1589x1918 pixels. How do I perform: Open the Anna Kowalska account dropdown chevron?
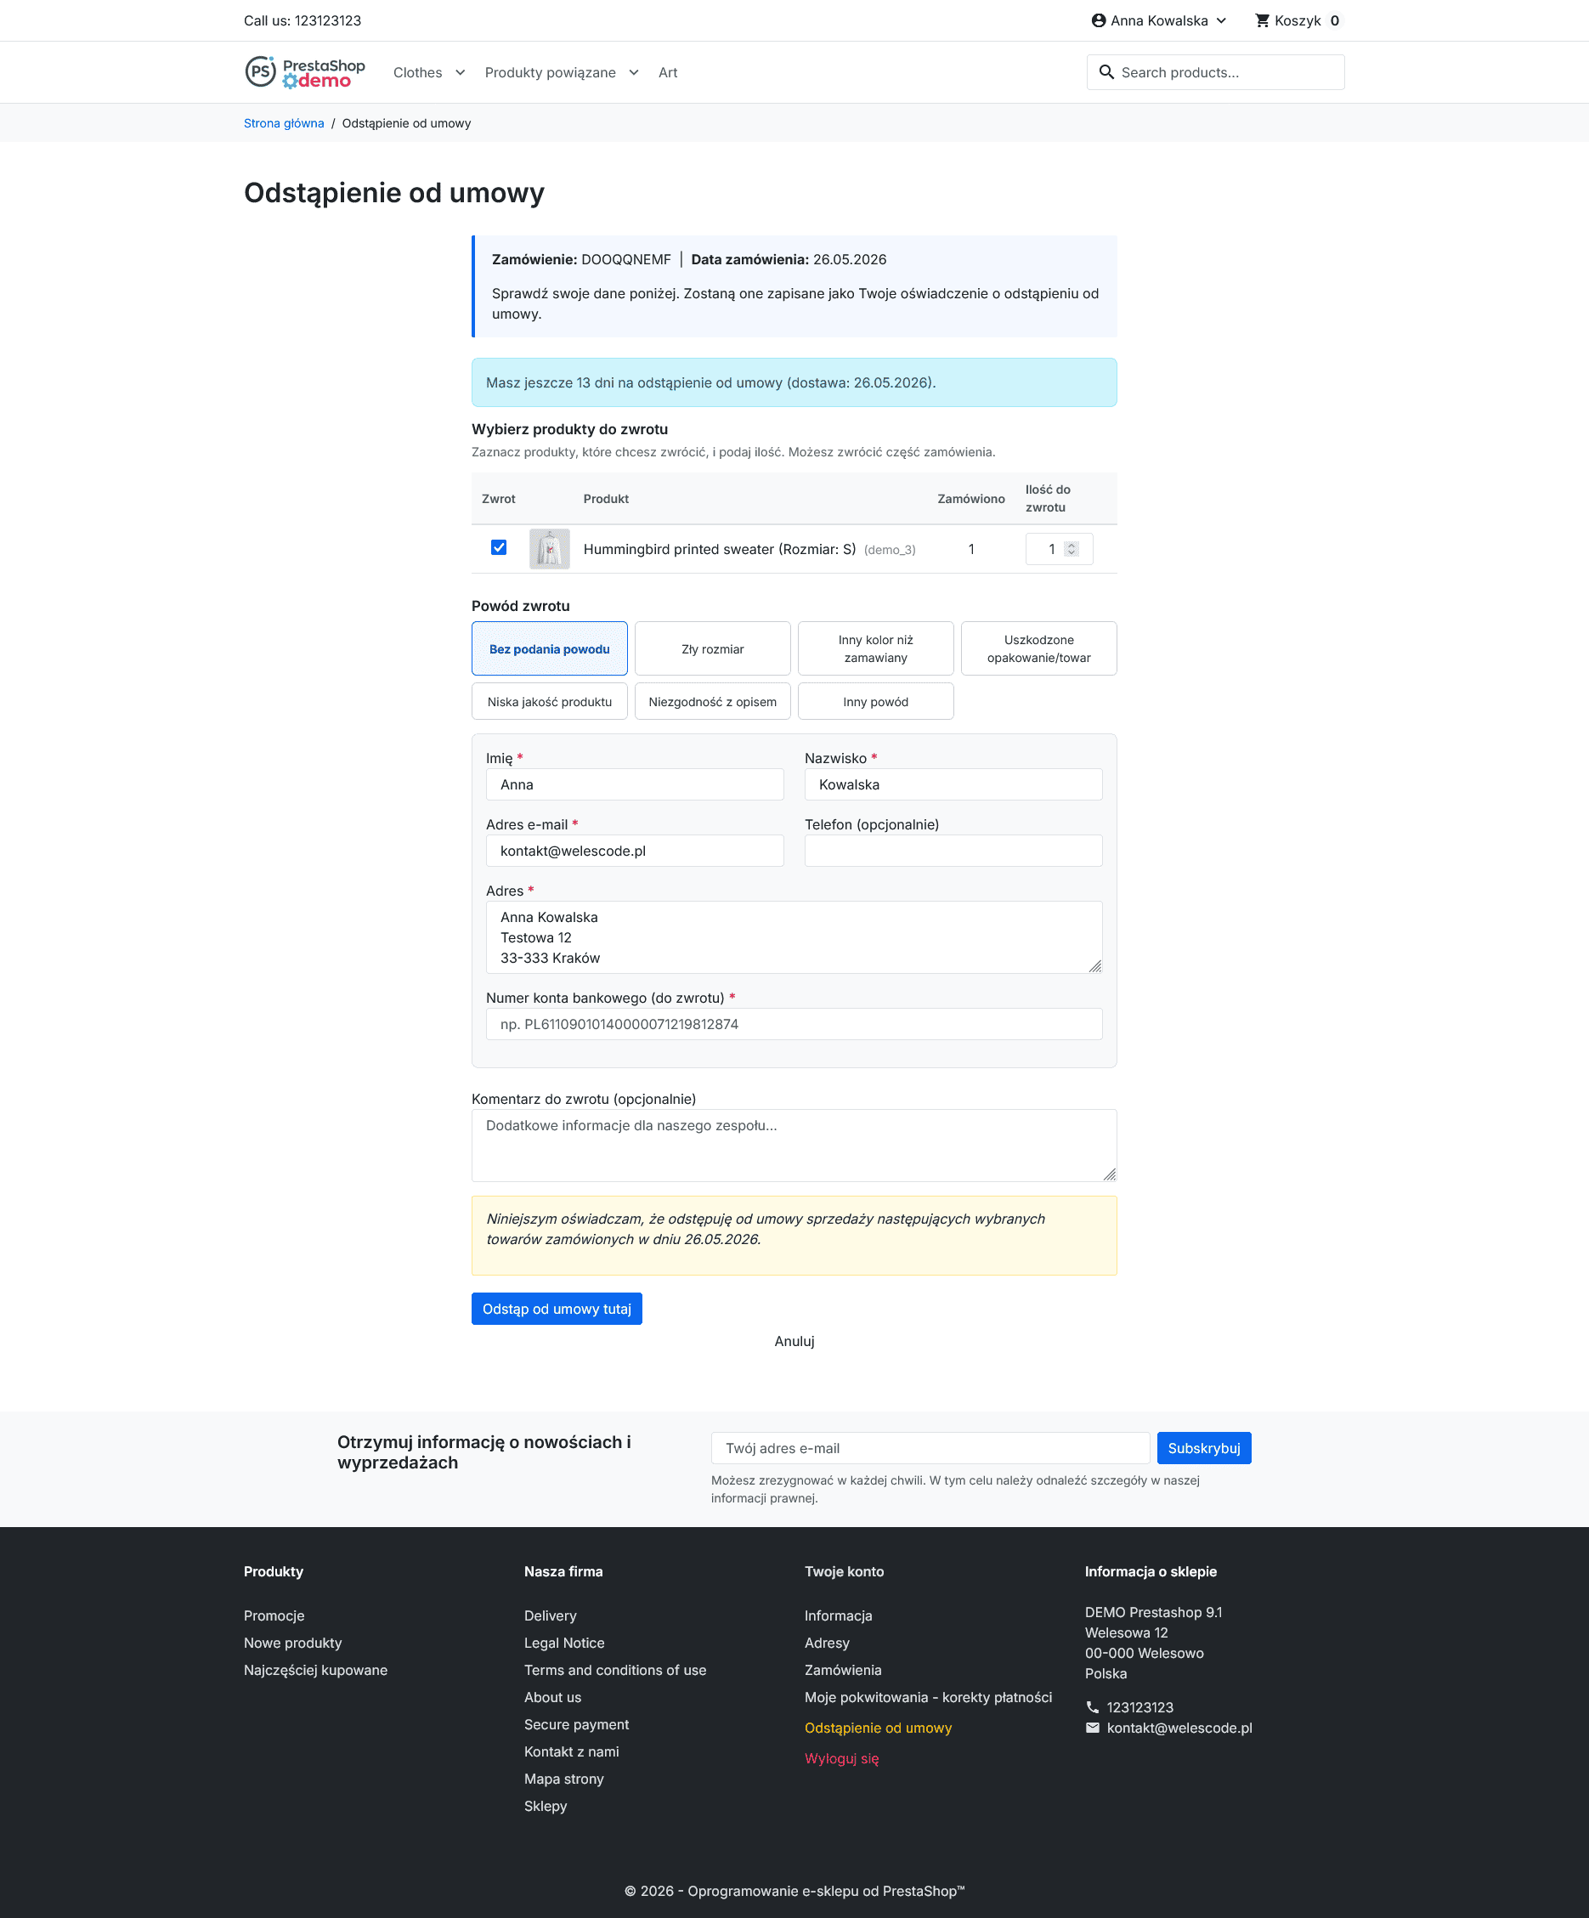click(1220, 20)
